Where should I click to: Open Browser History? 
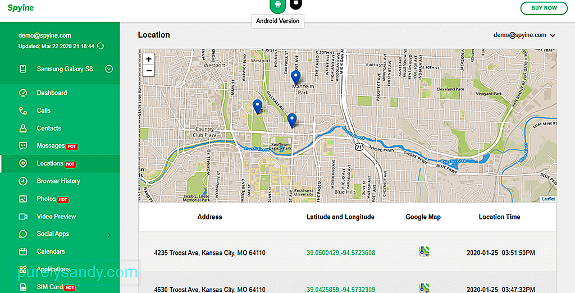tap(58, 181)
